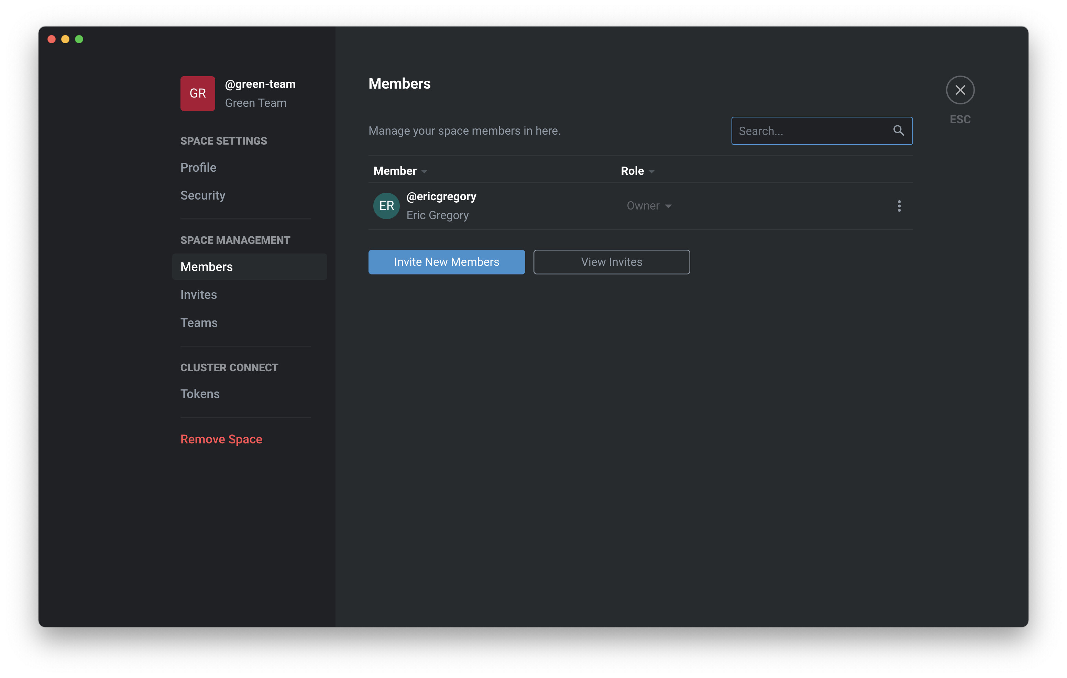Open the Profile settings section
This screenshot has height=678, width=1067.
(198, 167)
